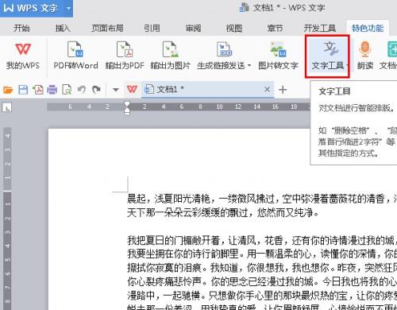Expand the quick access toolbar dropdown arrow

click(116, 90)
